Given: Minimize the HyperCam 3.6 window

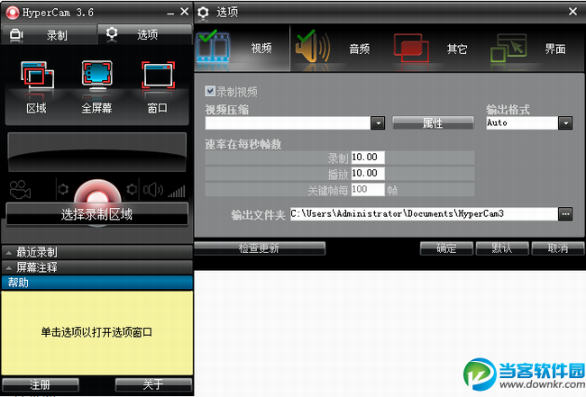Looking at the screenshot, I should [x=170, y=14].
